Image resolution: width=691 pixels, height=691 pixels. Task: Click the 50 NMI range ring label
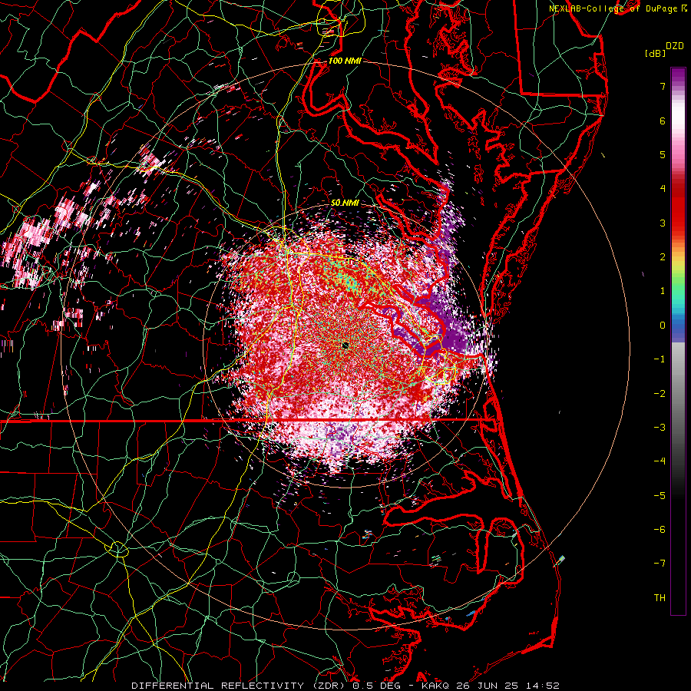pos(345,203)
